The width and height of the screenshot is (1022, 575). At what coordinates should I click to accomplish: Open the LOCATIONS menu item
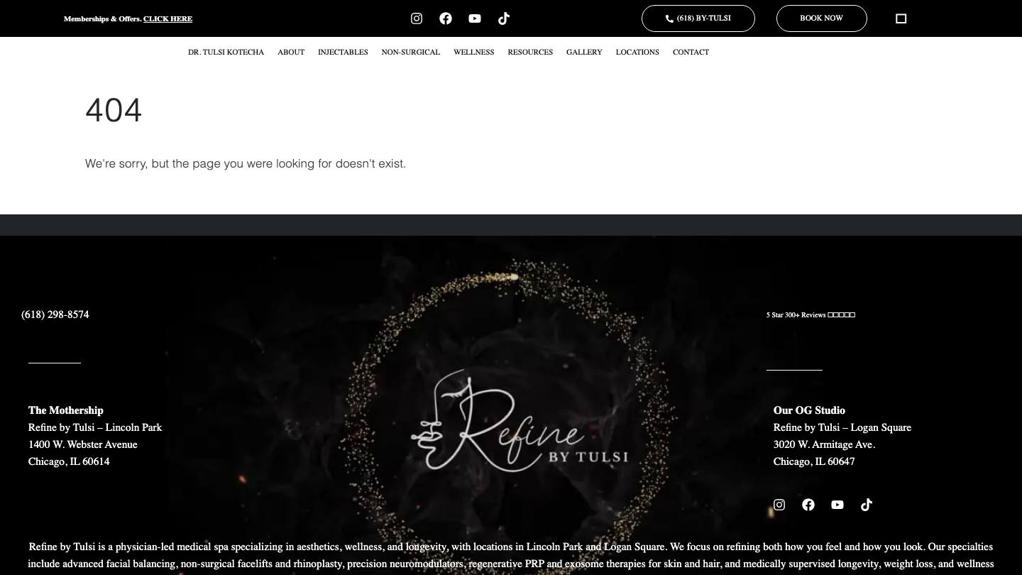pyautogui.click(x=637, y=52)
